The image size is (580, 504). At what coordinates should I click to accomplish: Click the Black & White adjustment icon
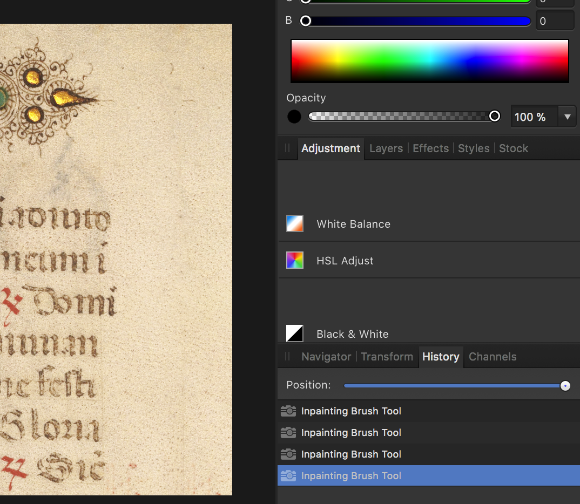295,333
